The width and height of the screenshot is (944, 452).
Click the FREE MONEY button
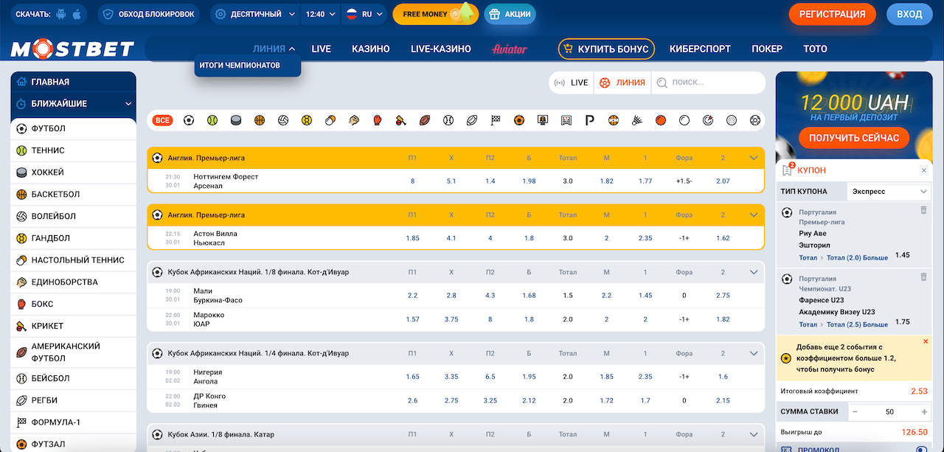pyautogui.click(x=435, y=14)
